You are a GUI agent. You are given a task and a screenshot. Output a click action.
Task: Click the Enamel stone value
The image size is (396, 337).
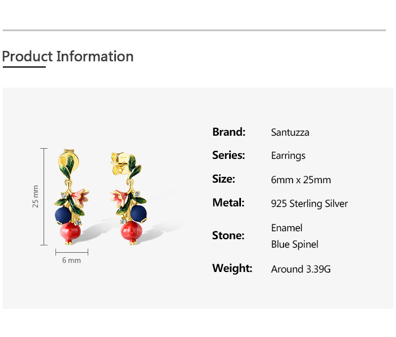286,228
